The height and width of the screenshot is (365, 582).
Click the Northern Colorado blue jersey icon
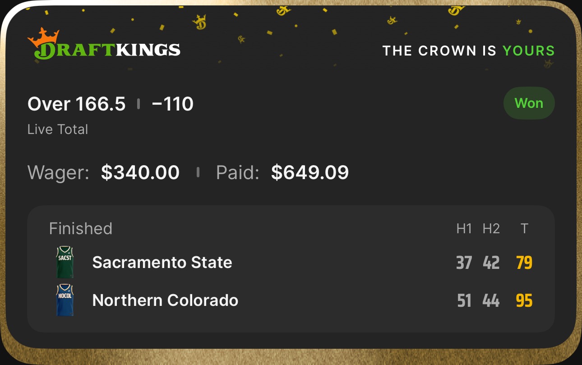pyautogui.click(x=65, y=300)
